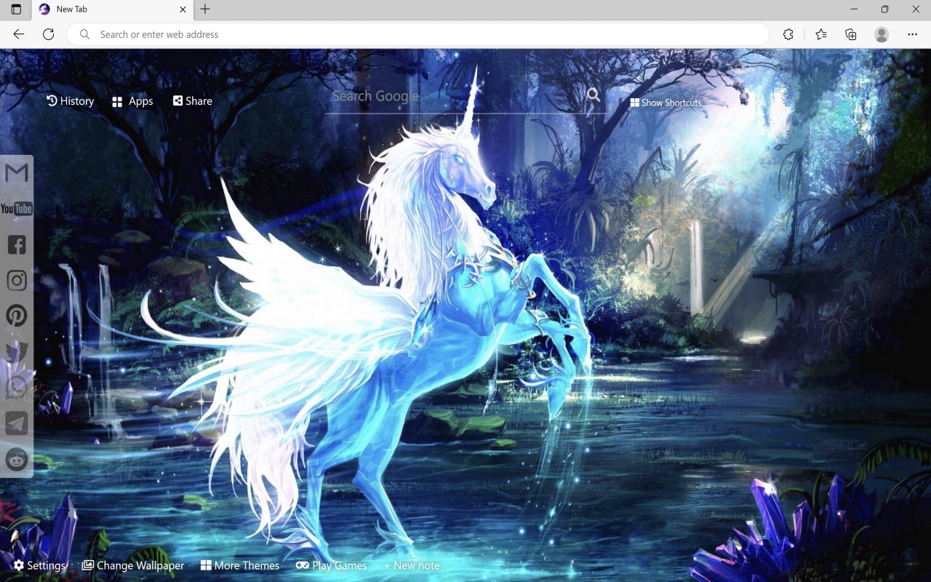Open browser Favorites
This screenshot has height=582, width=931.
(x=821, y=34)
